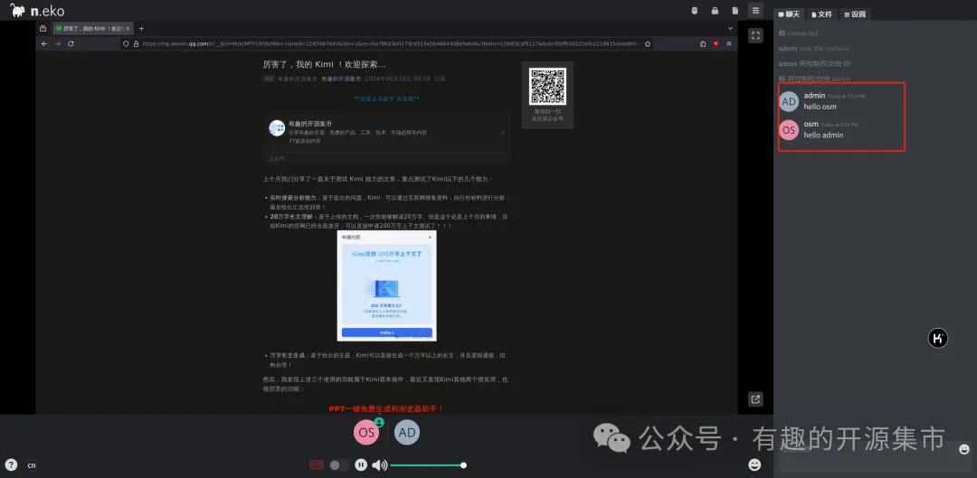Adjust the green volume slider
This screenshot has height=478, width=977.
point(427,465)
